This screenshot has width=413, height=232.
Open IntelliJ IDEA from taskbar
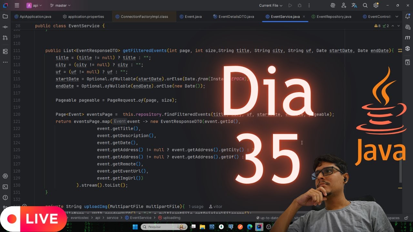[259, 227]
